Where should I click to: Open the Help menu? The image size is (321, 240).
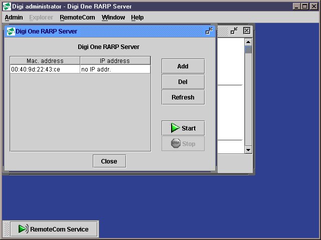pyautogui.click(x=137, y=17)
